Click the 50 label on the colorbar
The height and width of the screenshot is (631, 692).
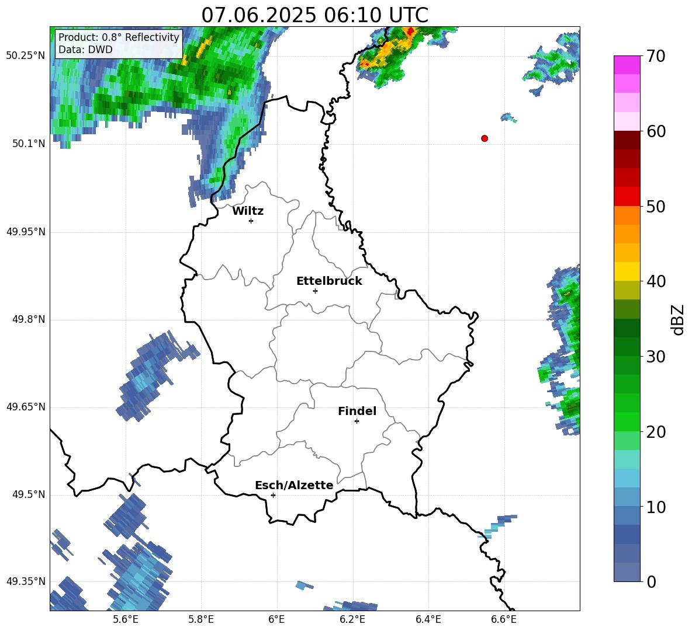(656, 207)
